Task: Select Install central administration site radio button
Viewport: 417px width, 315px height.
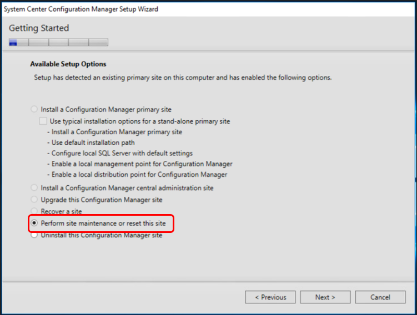Action: 34,188
